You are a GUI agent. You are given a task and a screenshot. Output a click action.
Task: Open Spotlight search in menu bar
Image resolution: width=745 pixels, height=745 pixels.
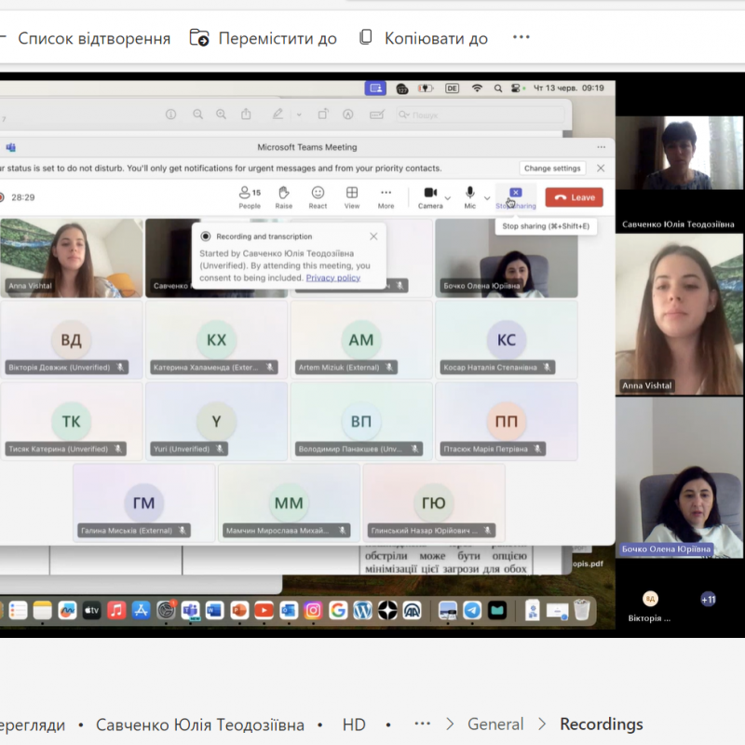coord(498,88)
